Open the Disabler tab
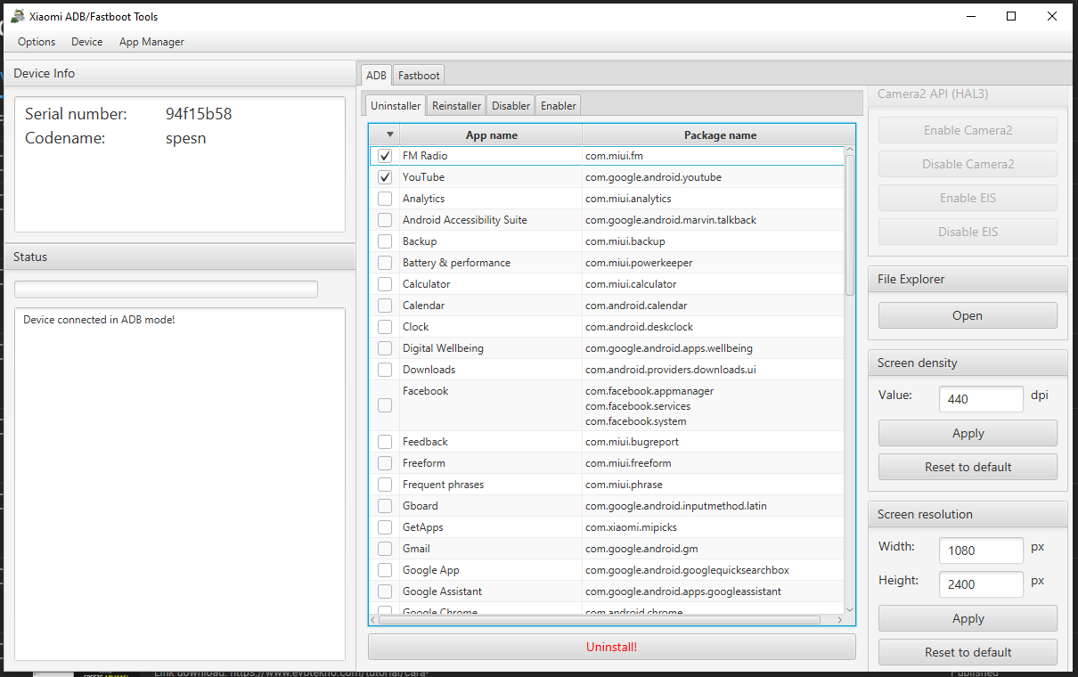This screenshot has width=1078, height=677. [510, 105]
